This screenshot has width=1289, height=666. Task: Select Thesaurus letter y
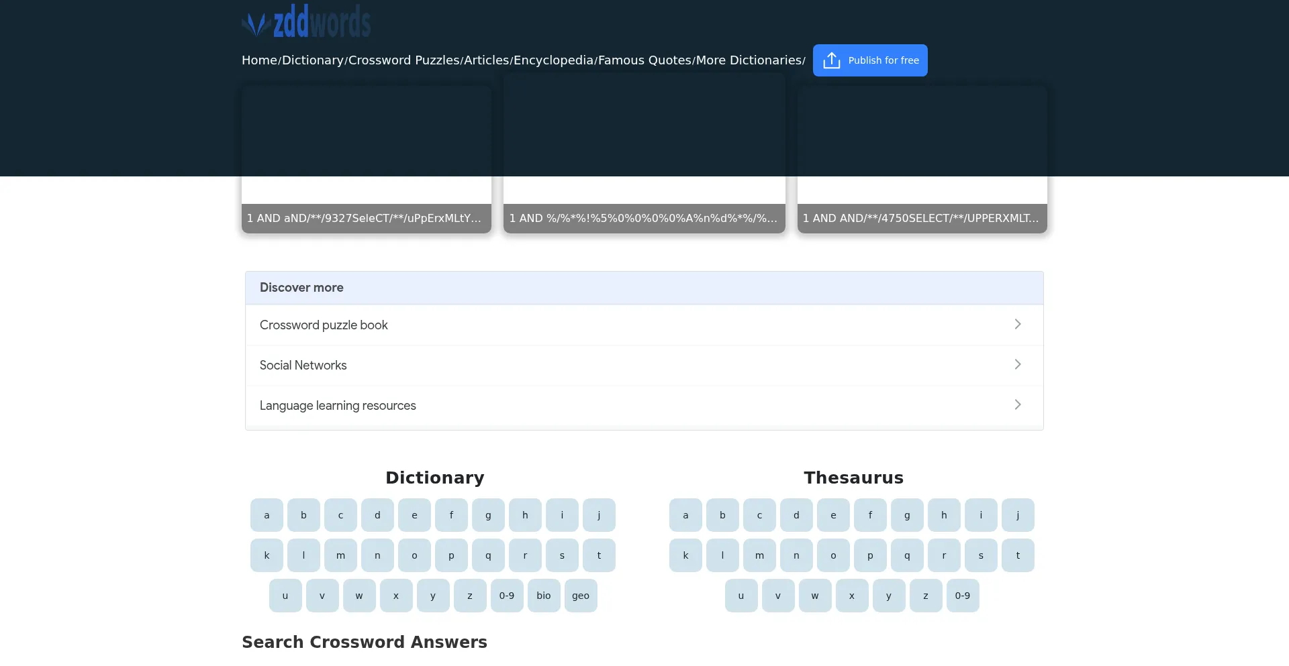(889, 596)
